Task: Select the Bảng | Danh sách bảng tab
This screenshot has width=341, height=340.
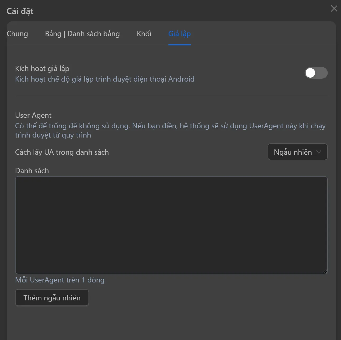Action: coord(82,34)
